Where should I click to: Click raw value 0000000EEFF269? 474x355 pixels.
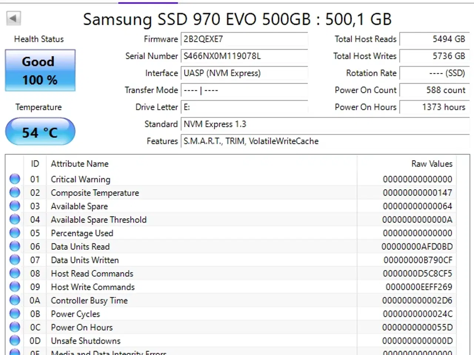point(419,287)
